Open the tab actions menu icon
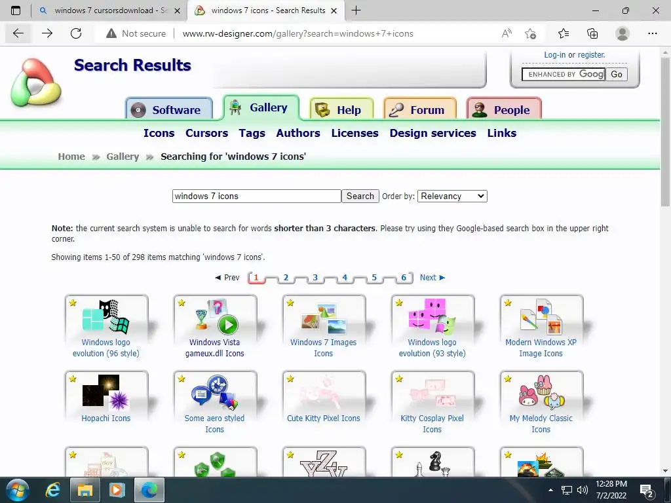The height and width of the screenshot is (503, 671). click(16, 10)
